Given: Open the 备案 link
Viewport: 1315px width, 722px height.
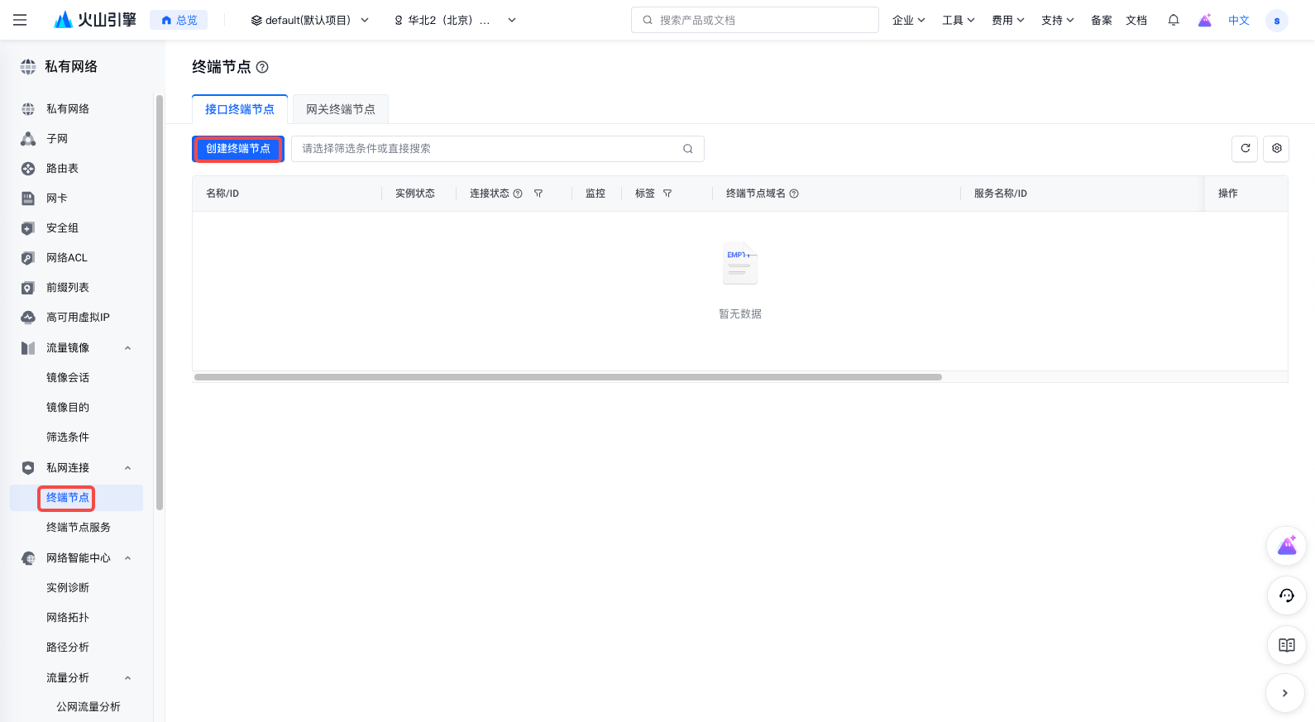Looking at the screenshot, I should [1102, 20].
